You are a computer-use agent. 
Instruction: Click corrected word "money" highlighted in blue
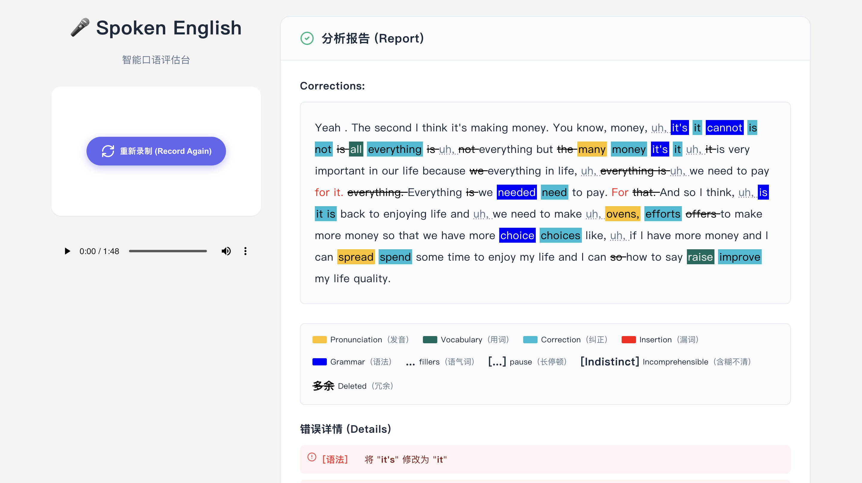(x=629, y=149)
